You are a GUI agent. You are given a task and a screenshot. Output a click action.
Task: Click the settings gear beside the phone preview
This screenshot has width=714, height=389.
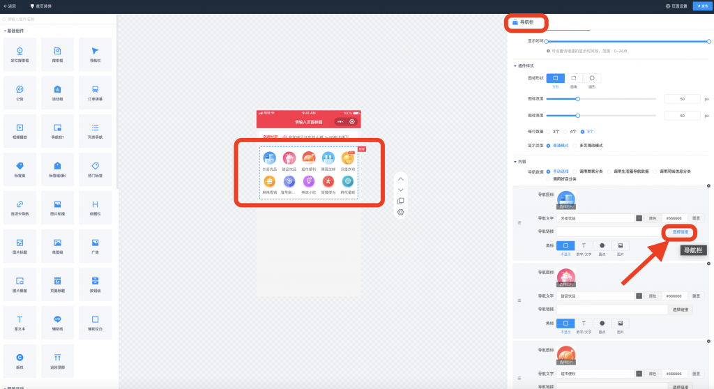pyautogui.click(x=400, y=212)
